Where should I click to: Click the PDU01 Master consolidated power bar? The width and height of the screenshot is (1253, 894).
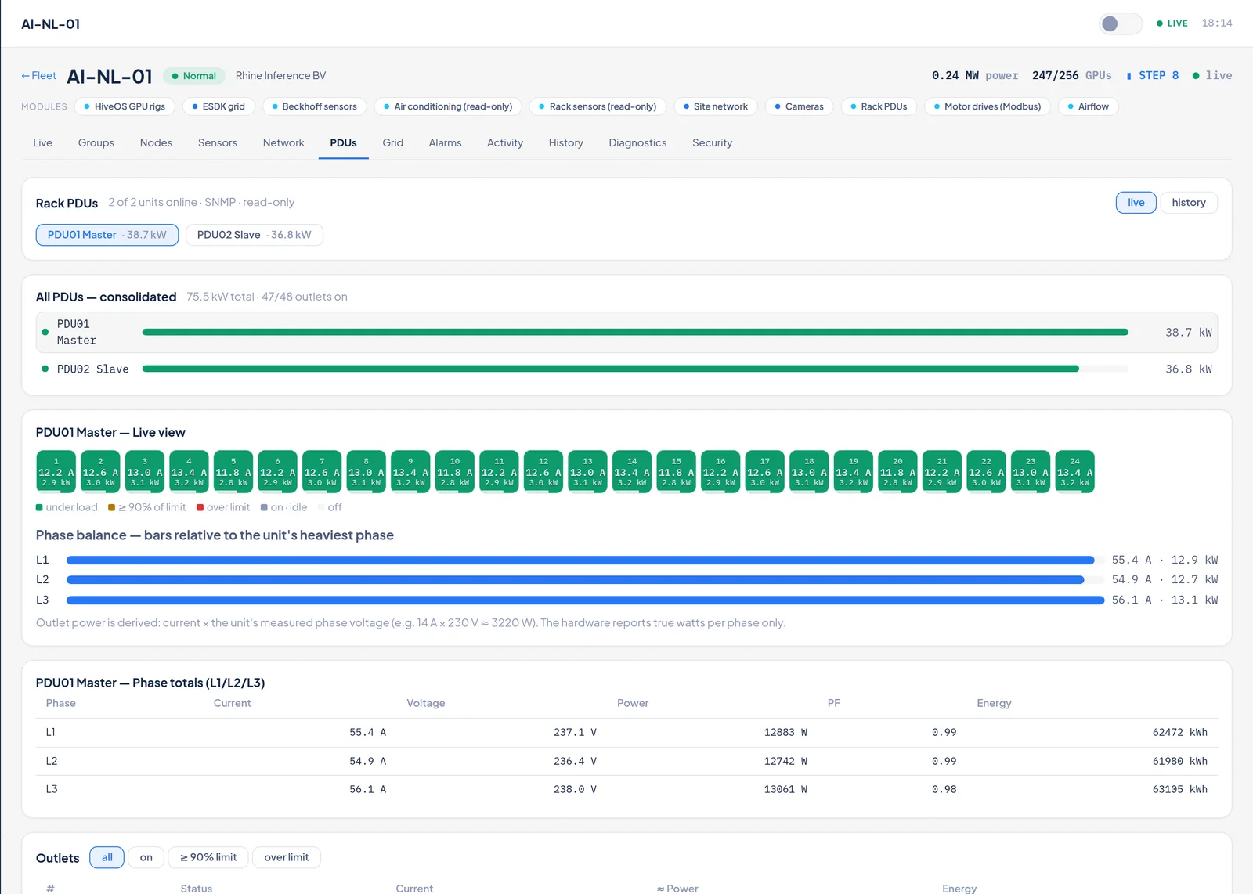tap(635, 332)
